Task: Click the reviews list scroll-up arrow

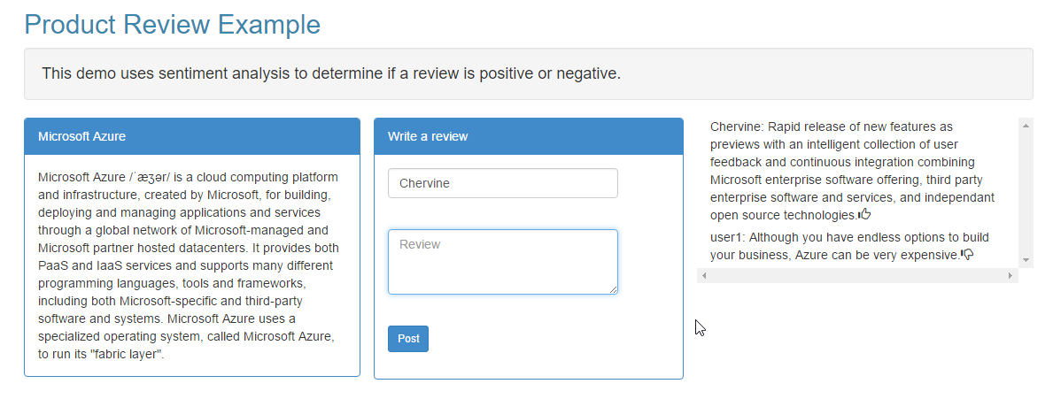Action: (x=1026, y=125)
